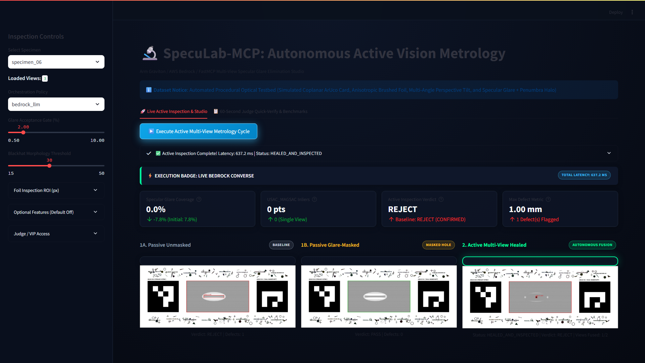Image resolution: width=645 pixels, height=363 pixels.
Task: Click the Loaded Views count badge
Action: [45, 78]
